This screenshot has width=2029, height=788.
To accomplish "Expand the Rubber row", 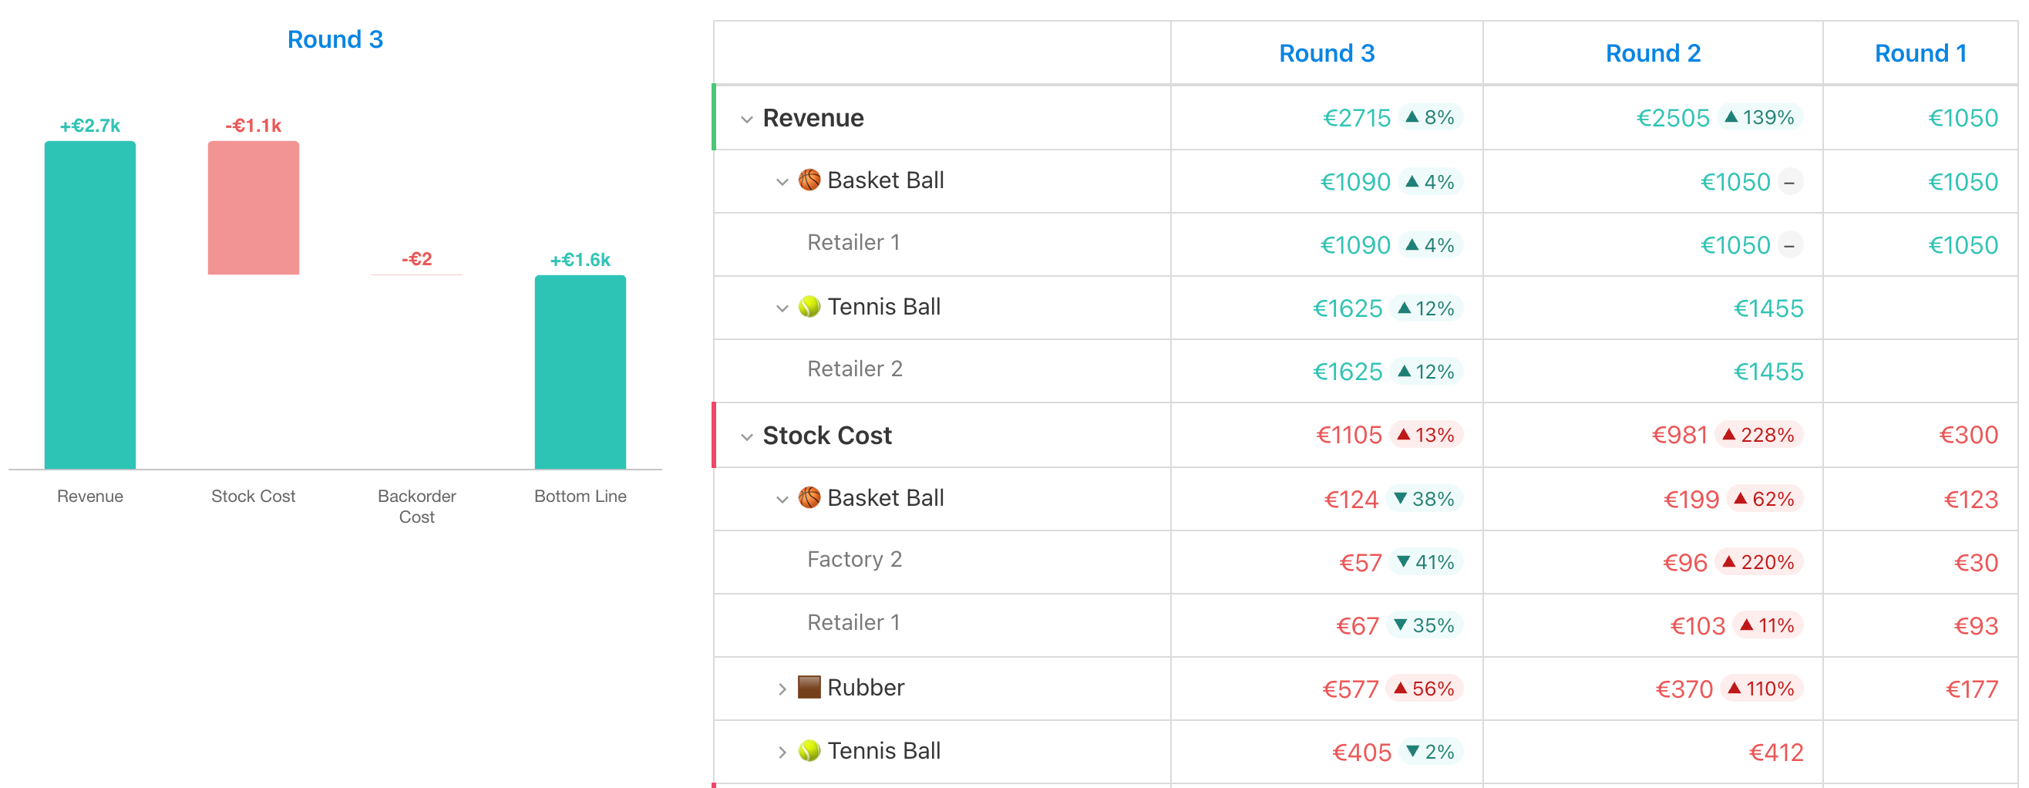I will click(x=782, y=689).
